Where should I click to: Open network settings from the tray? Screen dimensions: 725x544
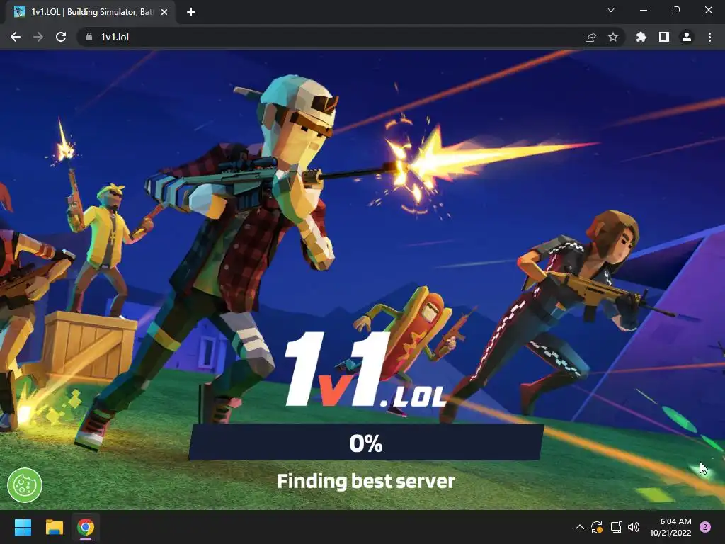click(616, 527)
